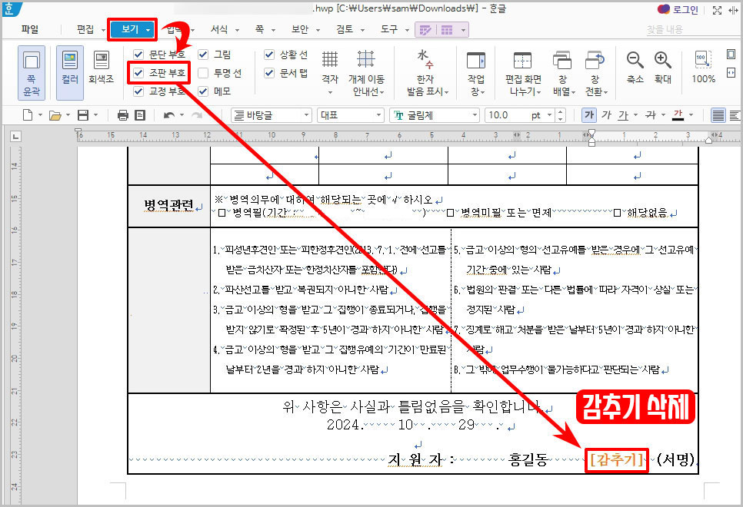This screenshot has height=507, width=743.
Task: Select the 편집 화면 나누기 split screen icon
Action: click(x=522, y=69)
